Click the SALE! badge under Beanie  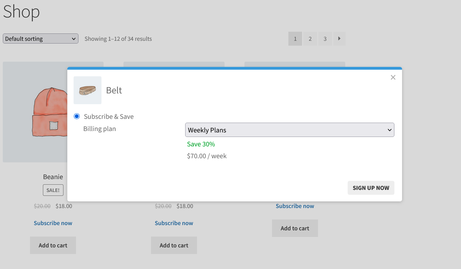pos(53,190)
